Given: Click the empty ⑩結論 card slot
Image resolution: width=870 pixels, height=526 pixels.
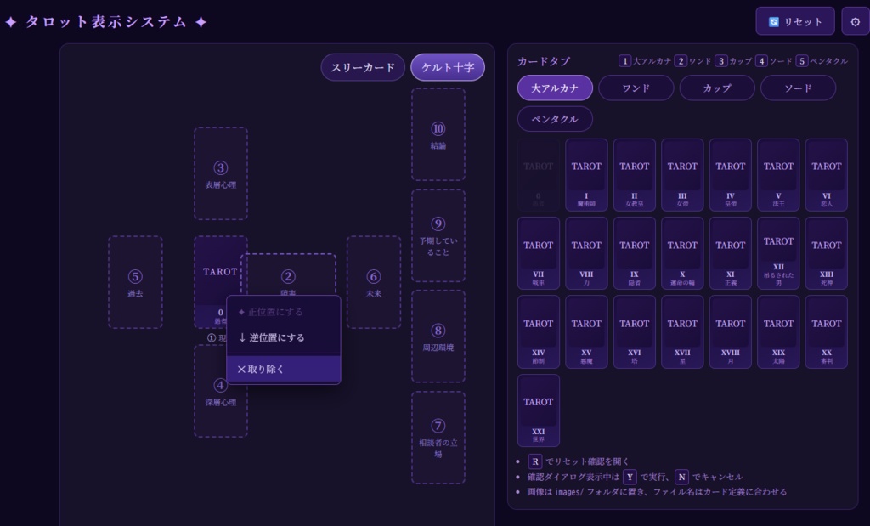Looking at the screenshot, I should [438, 136].
